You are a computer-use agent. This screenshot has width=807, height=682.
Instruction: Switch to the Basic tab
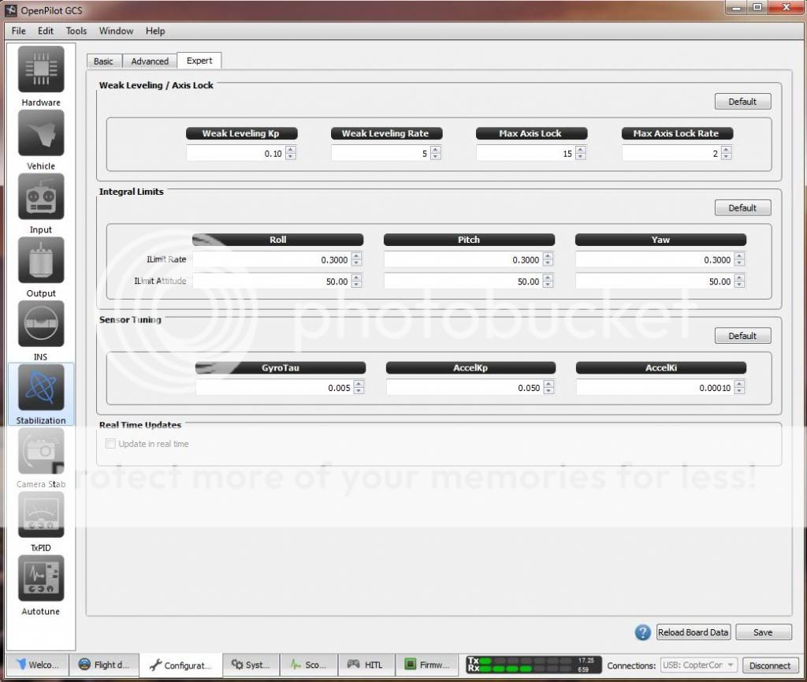coord(103,61)
